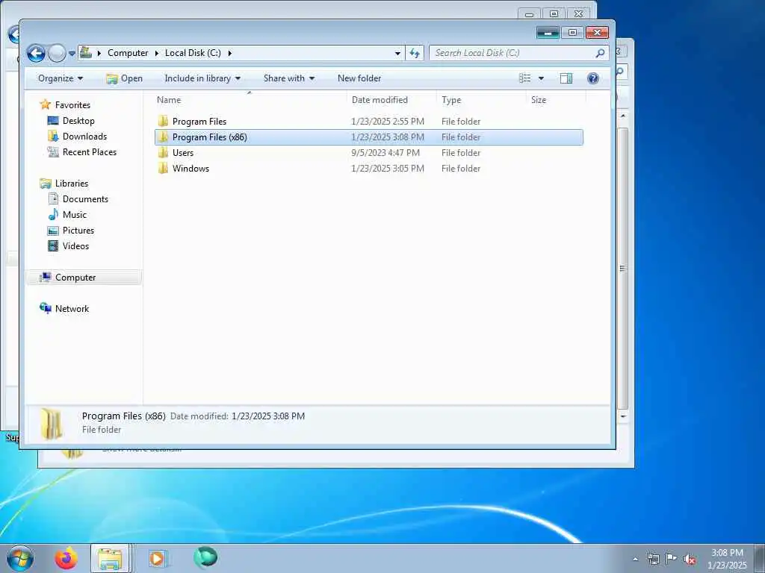Image resolution: width=765 pixels, height=573 pixels.
Task: Select Local Disk (C:) in the breadcrumb
Action: click(x=193, y=53)
